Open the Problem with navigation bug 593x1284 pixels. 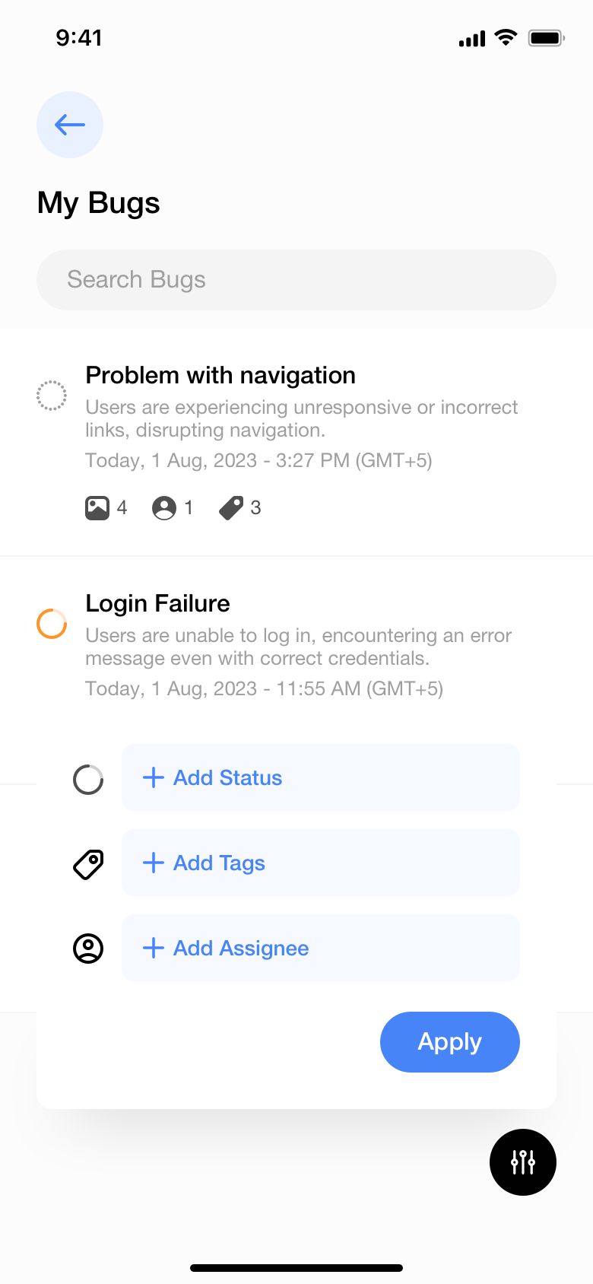tap(220, 376)
